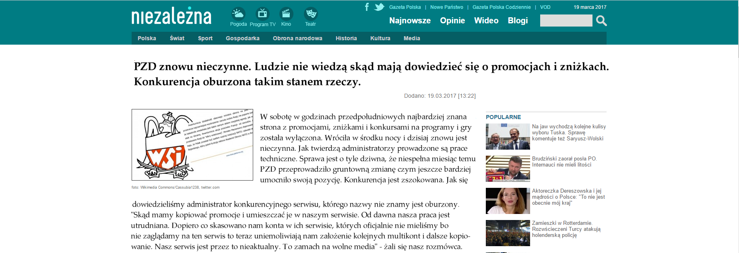This screenshot has width=739, height=253.
Task: Switch to the Najnowsze tab
Action: [410, 21]
